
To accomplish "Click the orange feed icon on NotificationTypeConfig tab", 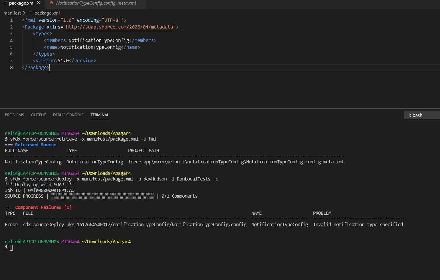I will click(52, 3).
